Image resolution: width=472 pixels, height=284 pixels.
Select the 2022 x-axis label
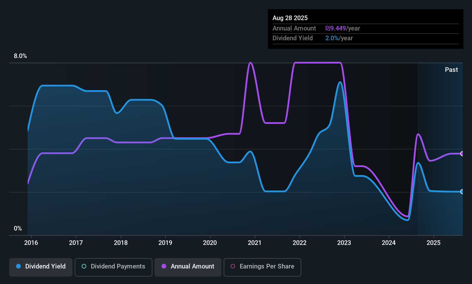click(300, 243)
